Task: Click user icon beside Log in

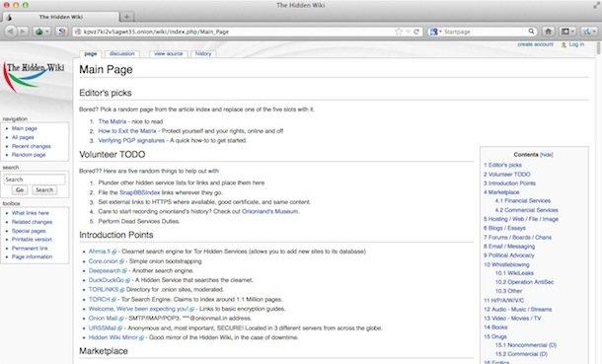Action: [564, 44]
